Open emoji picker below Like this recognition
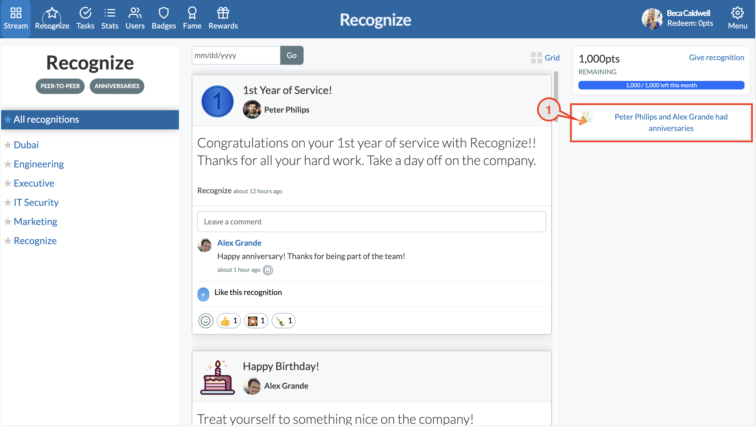756x427 pixels. (205, 321)
